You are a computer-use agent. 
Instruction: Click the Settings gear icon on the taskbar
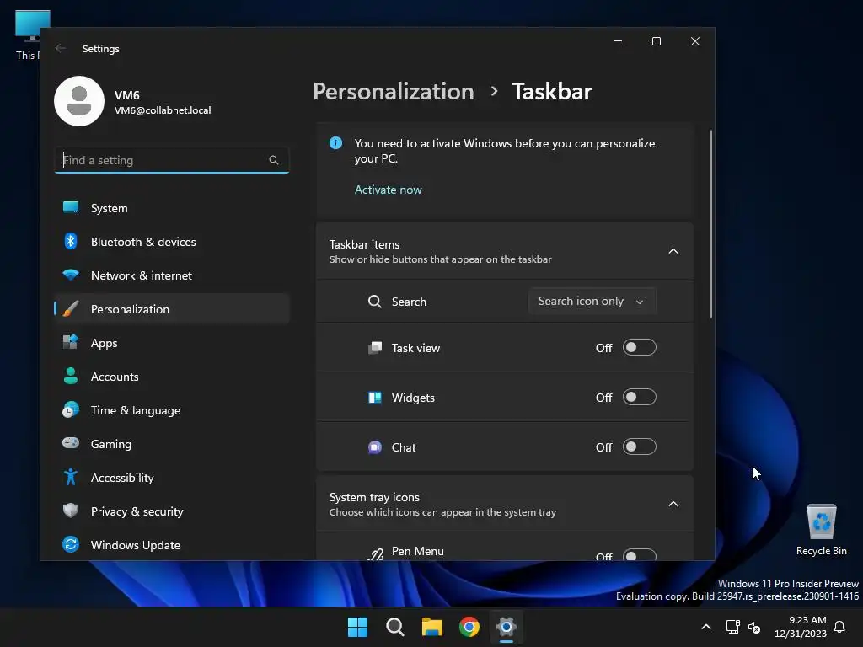507,627
